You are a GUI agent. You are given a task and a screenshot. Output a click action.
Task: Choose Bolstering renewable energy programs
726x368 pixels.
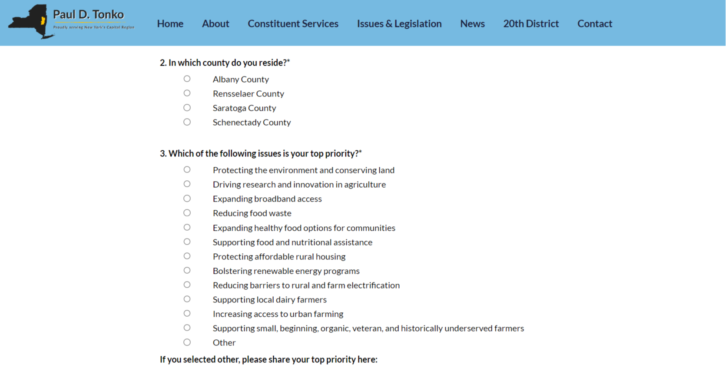(187, 270)
